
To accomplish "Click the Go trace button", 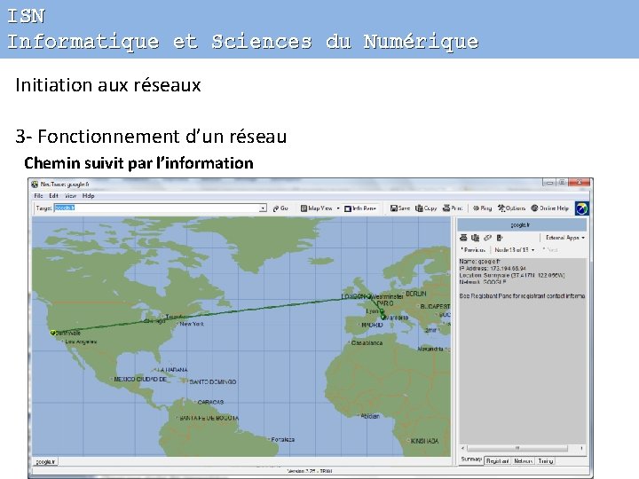I will pos(280,208).
